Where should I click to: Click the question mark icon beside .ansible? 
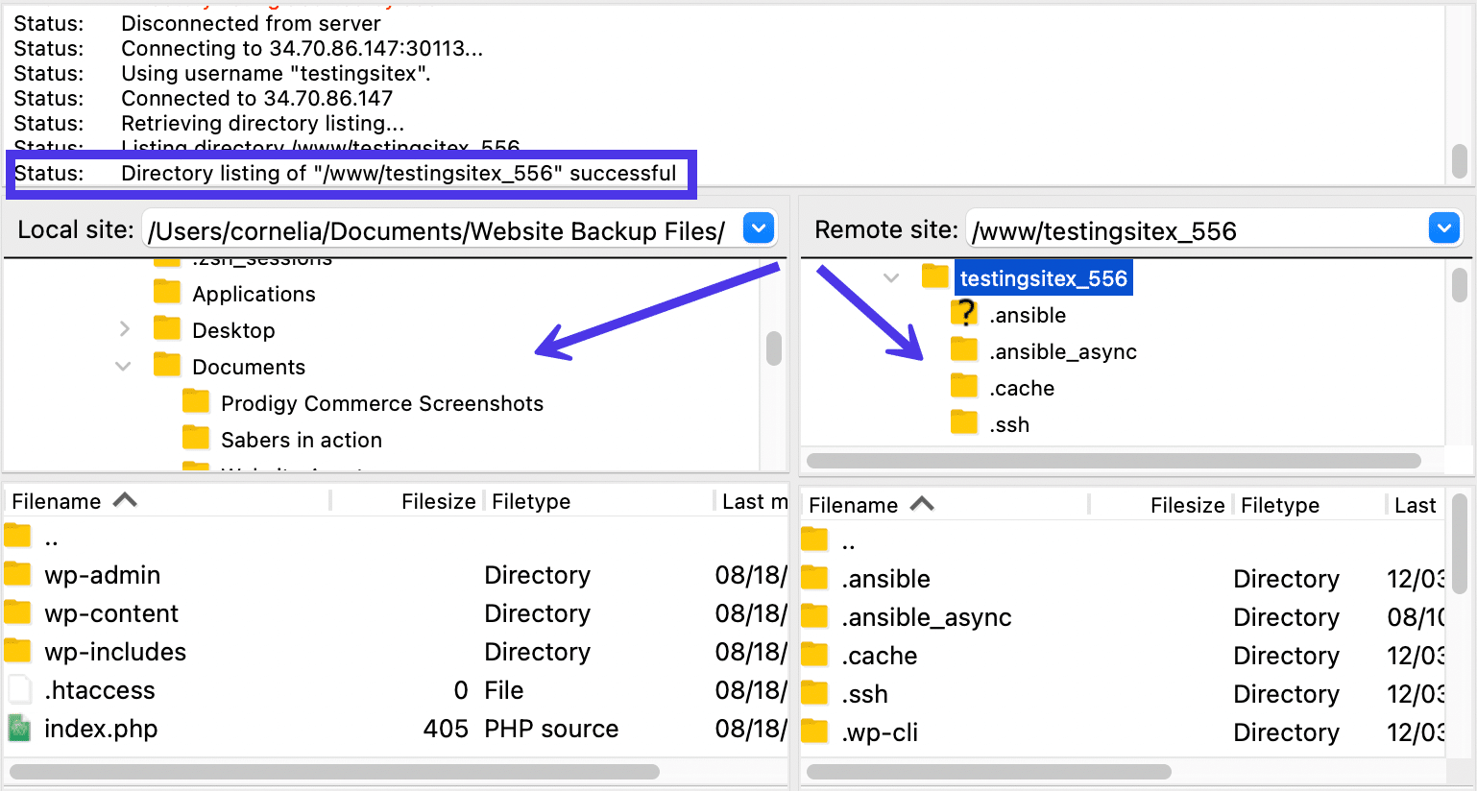(963, 314)
